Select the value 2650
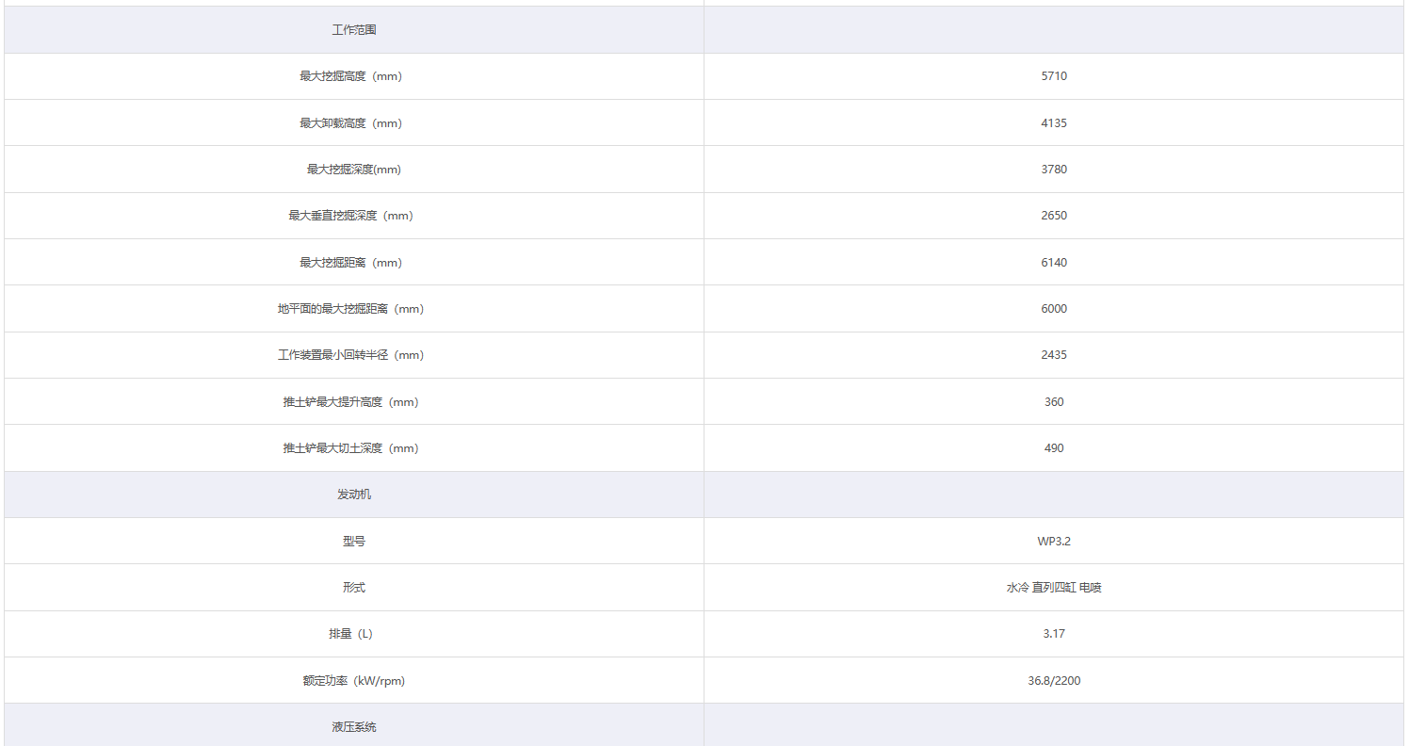Viewport: 1409px width, 746px height. click(1054, 216)
